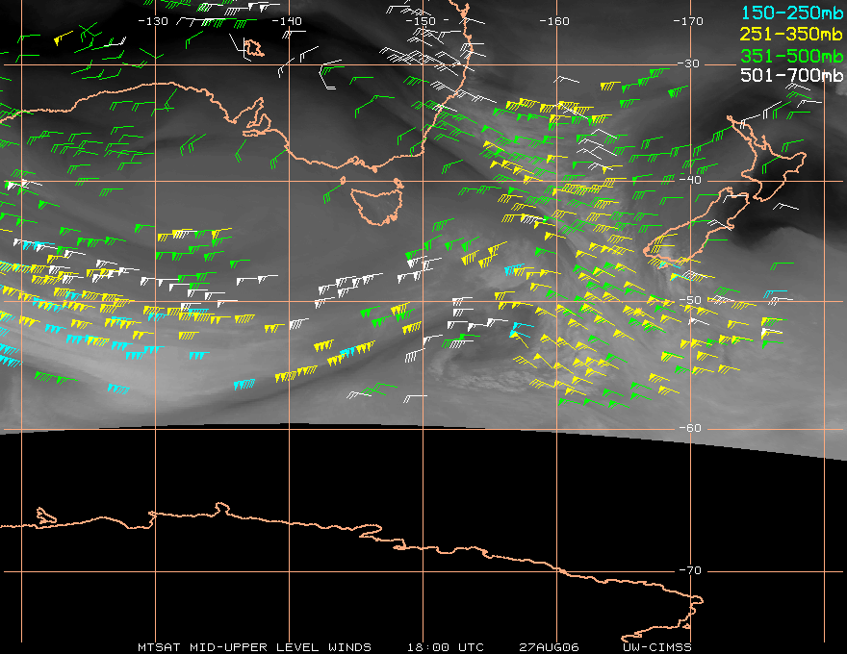Click the -60 latitude label
The image size is (847, 654).
pyautogui.click(x=690, y=429)
